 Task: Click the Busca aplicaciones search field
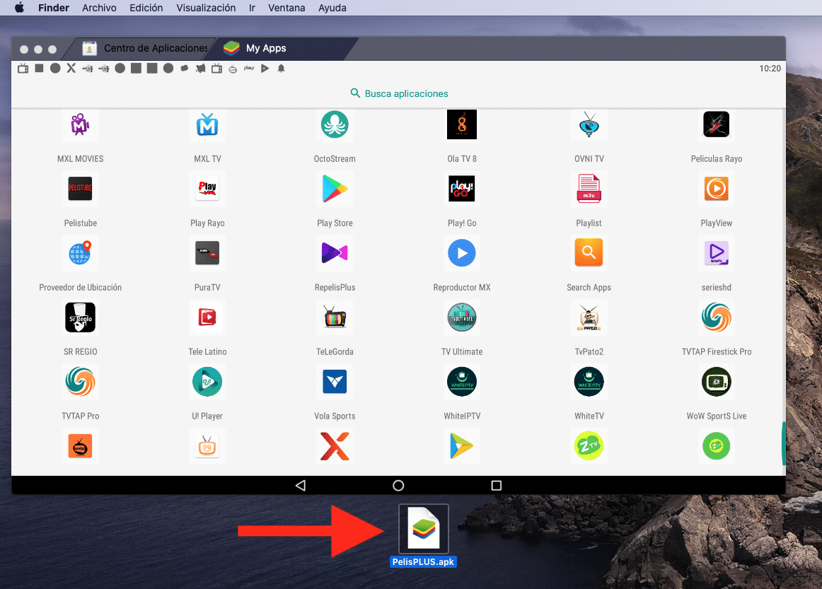point(399,93)
